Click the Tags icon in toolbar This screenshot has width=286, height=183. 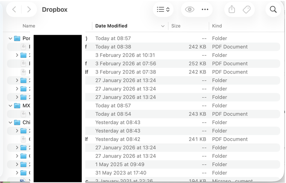point(247,10)
